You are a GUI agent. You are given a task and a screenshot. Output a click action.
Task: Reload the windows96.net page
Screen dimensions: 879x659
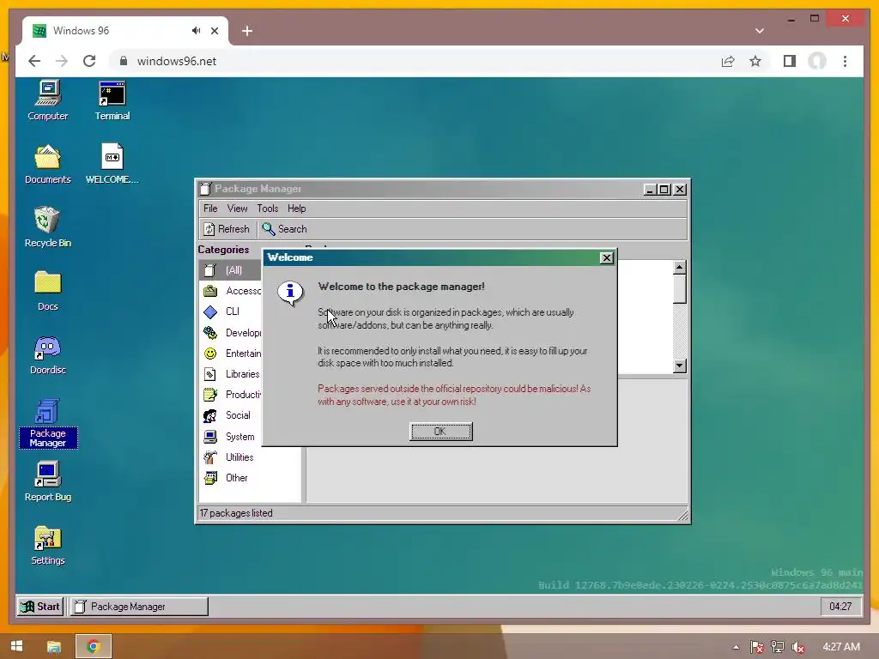[89, 61]
